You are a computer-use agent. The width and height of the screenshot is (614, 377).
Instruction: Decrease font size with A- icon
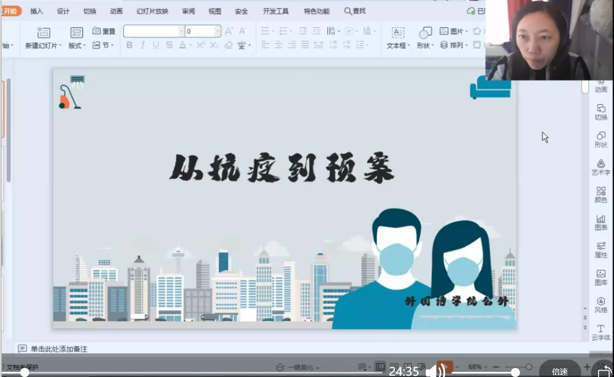point(243,31)
